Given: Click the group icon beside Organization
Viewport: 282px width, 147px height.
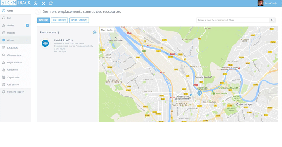Looking at the screenshot, I should click(x=4, y=77).
